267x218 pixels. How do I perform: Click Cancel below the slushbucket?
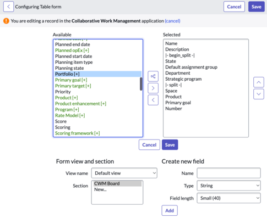(149, 145)
